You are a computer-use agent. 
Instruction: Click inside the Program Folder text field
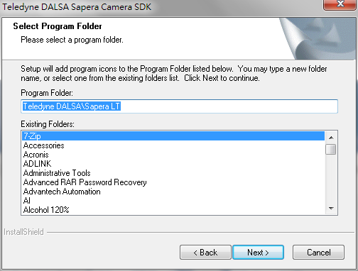tap(179, 106)
